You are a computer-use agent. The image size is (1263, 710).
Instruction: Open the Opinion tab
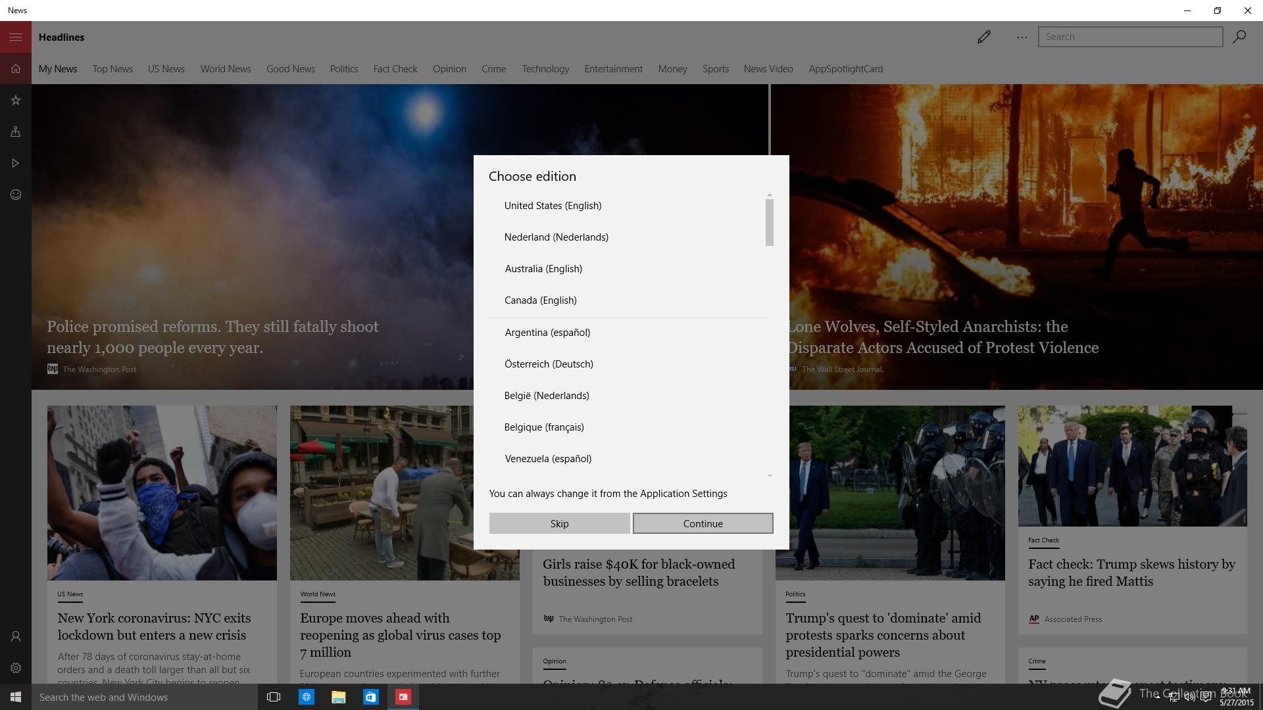[x=449, y=69]
